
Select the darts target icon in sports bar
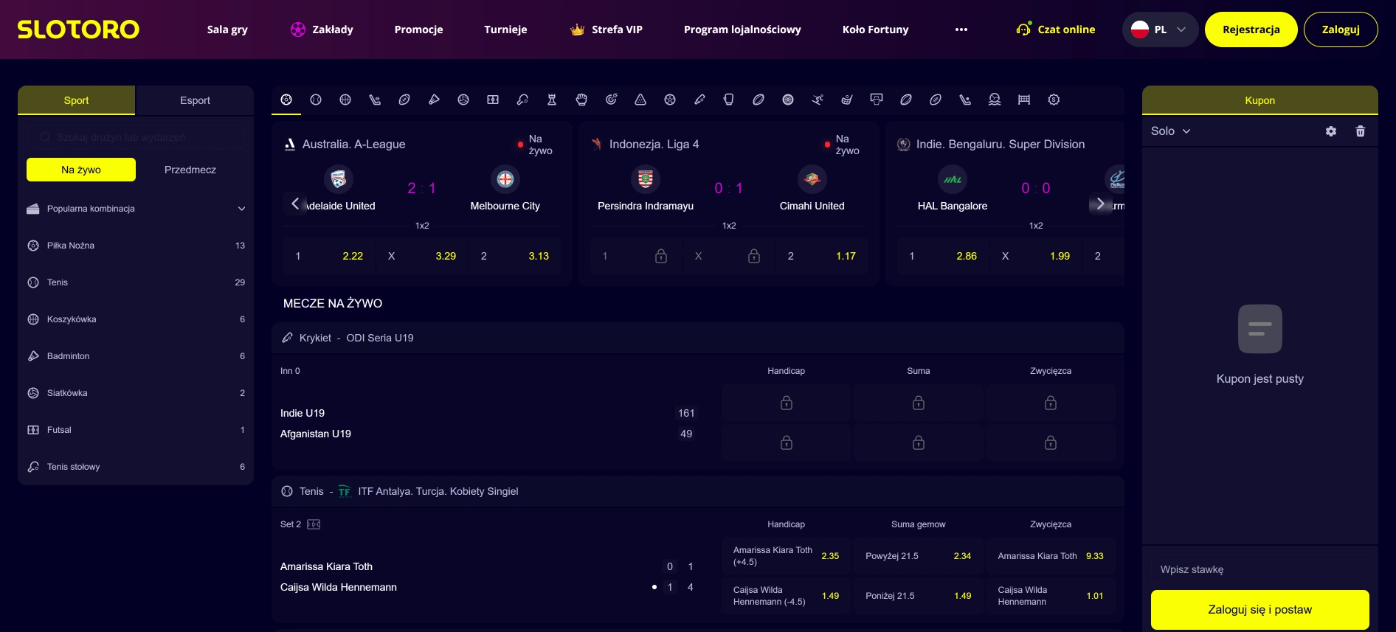(611, 100)
